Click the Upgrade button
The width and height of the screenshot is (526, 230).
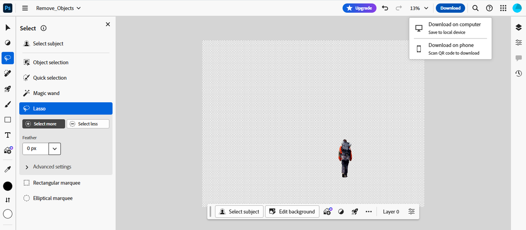coord(359,8)
